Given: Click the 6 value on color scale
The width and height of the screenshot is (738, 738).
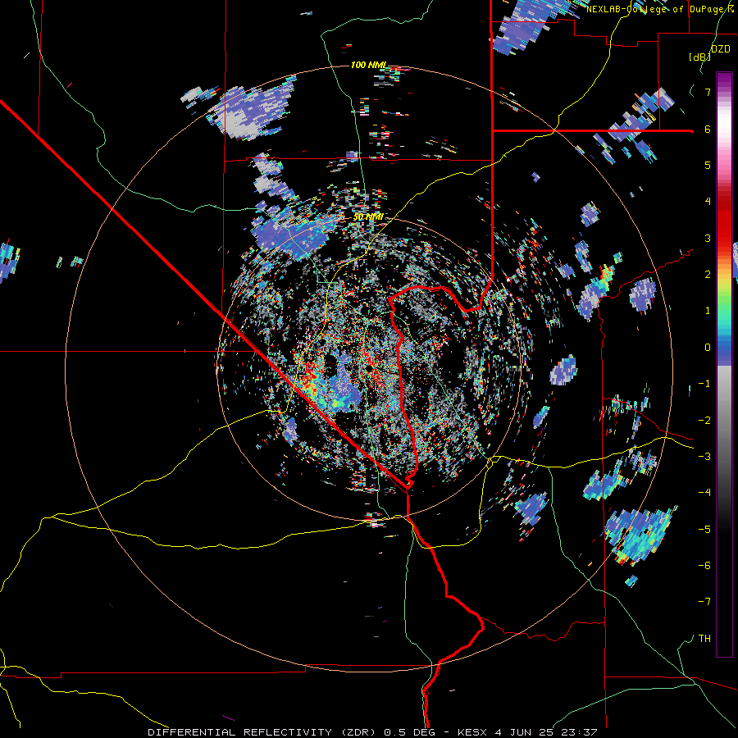Looking at the screenshot, I should 708,129.
